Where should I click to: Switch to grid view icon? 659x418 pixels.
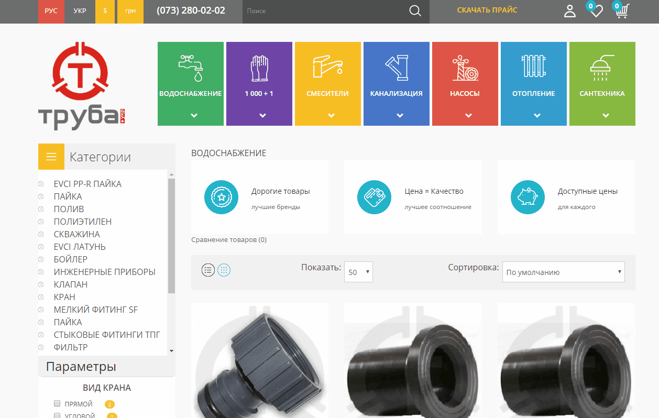point(224,270)
